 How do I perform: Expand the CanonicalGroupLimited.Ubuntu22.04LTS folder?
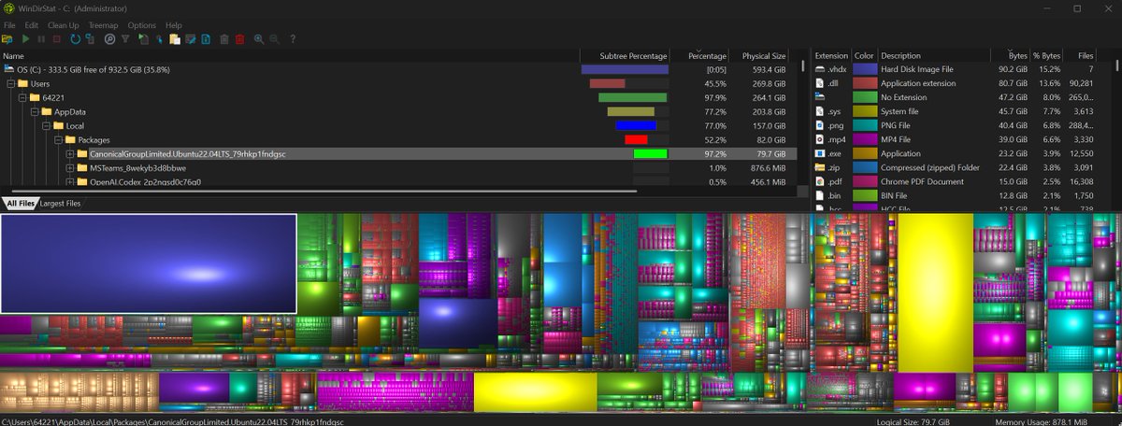coord(70,153)
